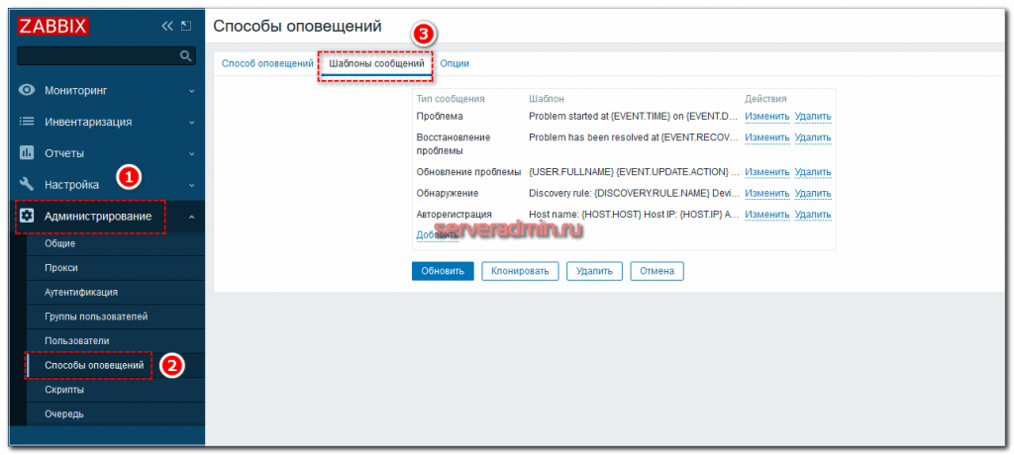Expand the Мониторинг menu chevron
This screenshot has height=455, width=1014.
tap(191, 90)
